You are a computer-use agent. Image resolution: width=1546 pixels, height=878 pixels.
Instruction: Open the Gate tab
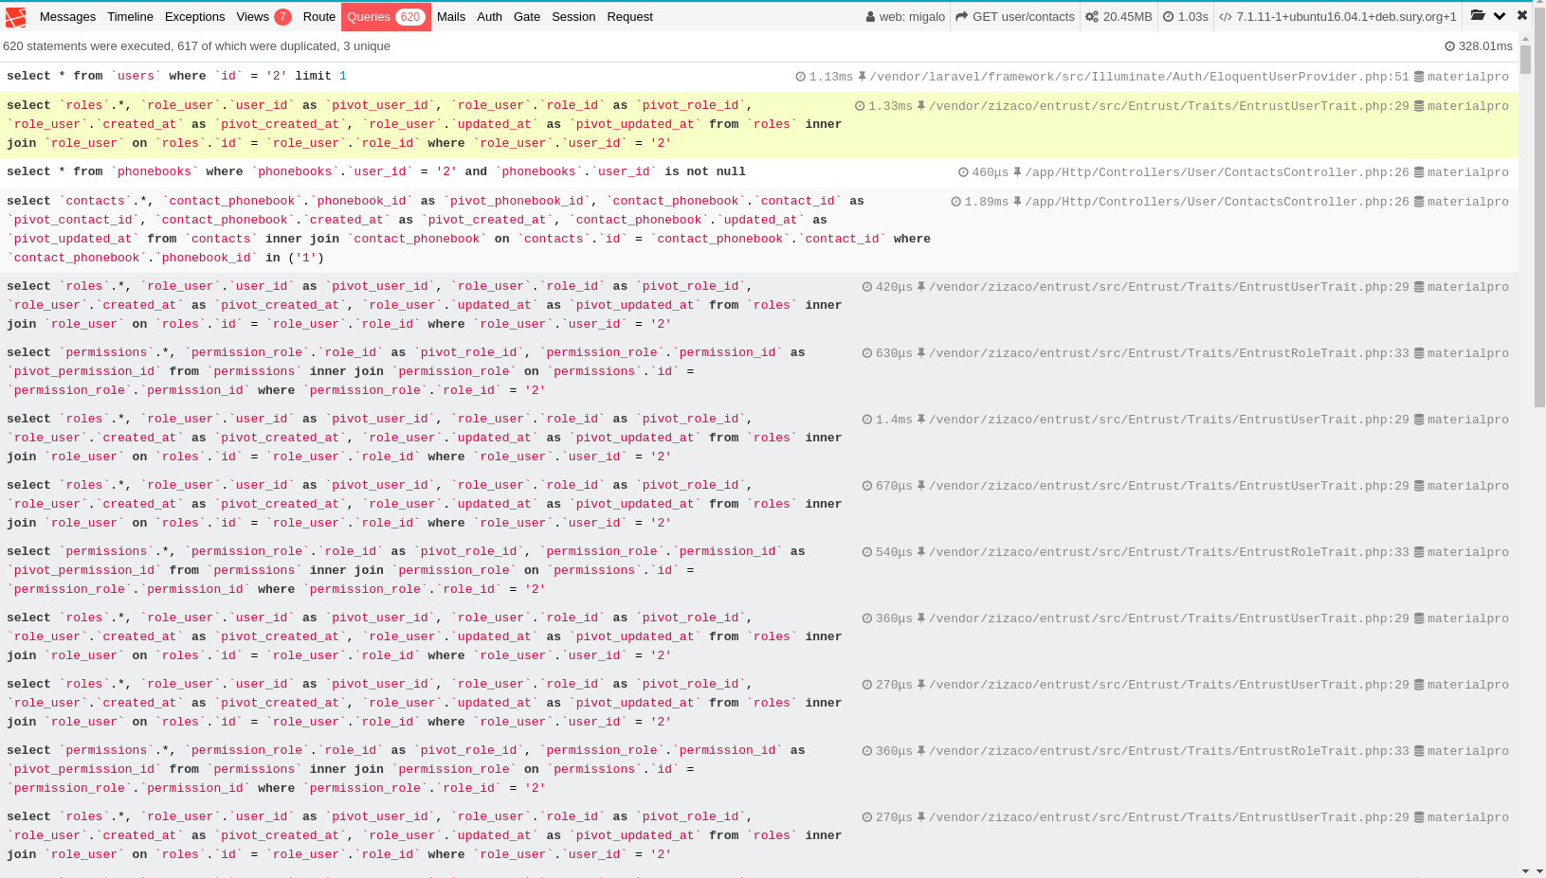[x=527, y=17]
